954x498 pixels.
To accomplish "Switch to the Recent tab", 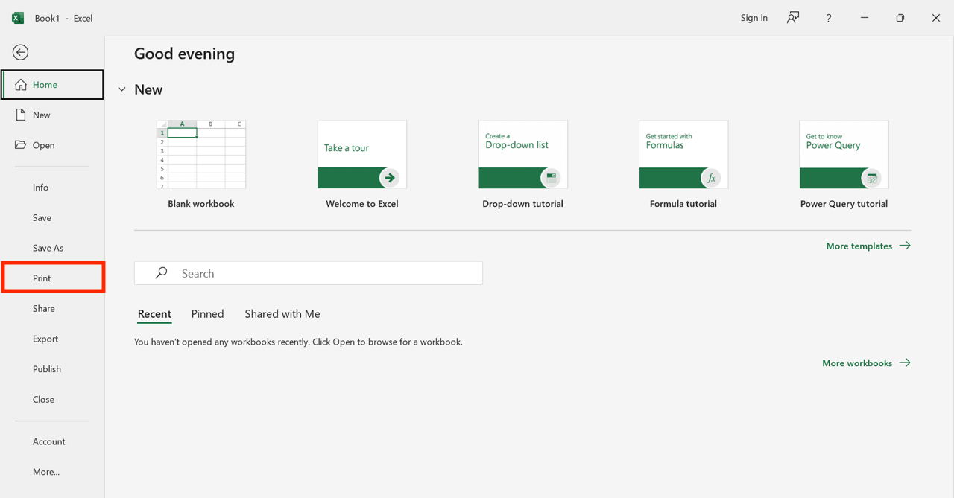I will (154, 314).
